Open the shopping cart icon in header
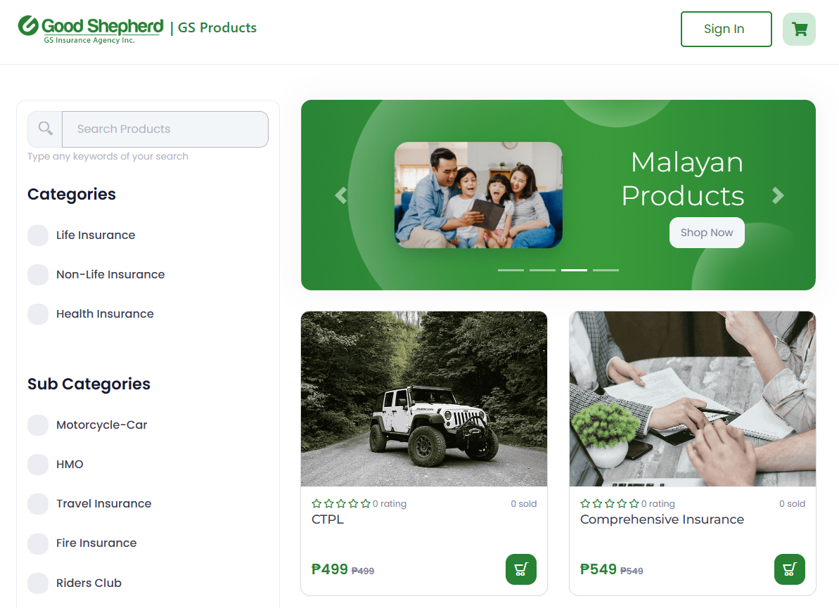This screenshot has width=839, height=608. (x=799, y=29)
